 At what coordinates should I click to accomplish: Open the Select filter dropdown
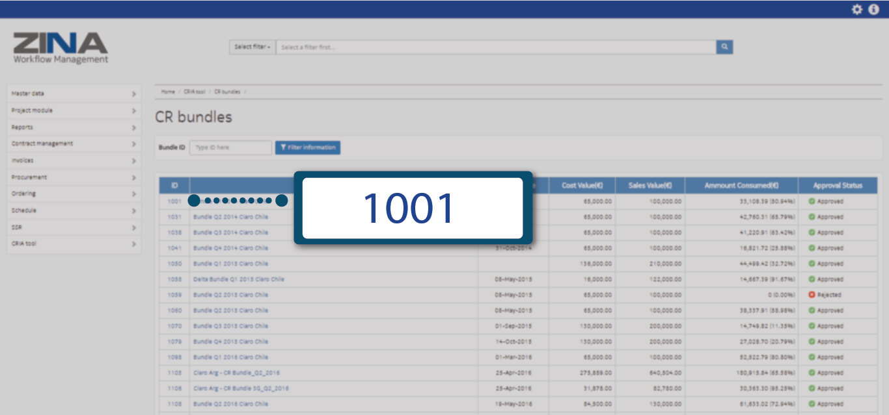[x=252, y=47]
